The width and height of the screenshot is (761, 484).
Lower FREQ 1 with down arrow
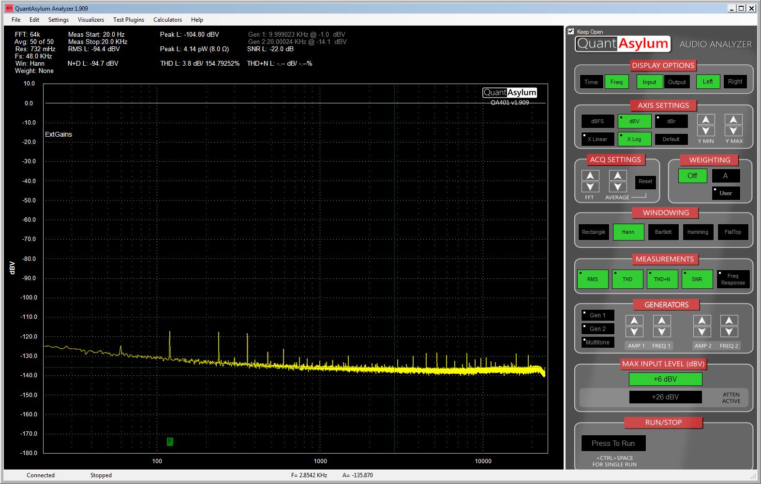[x=662, y=332]
